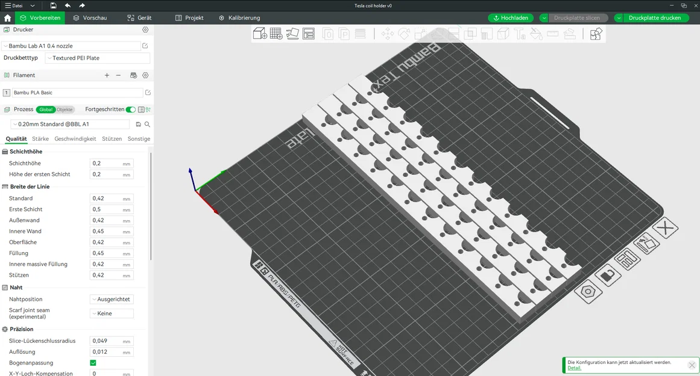Open plate settings hexagon icon

point(588,292)
